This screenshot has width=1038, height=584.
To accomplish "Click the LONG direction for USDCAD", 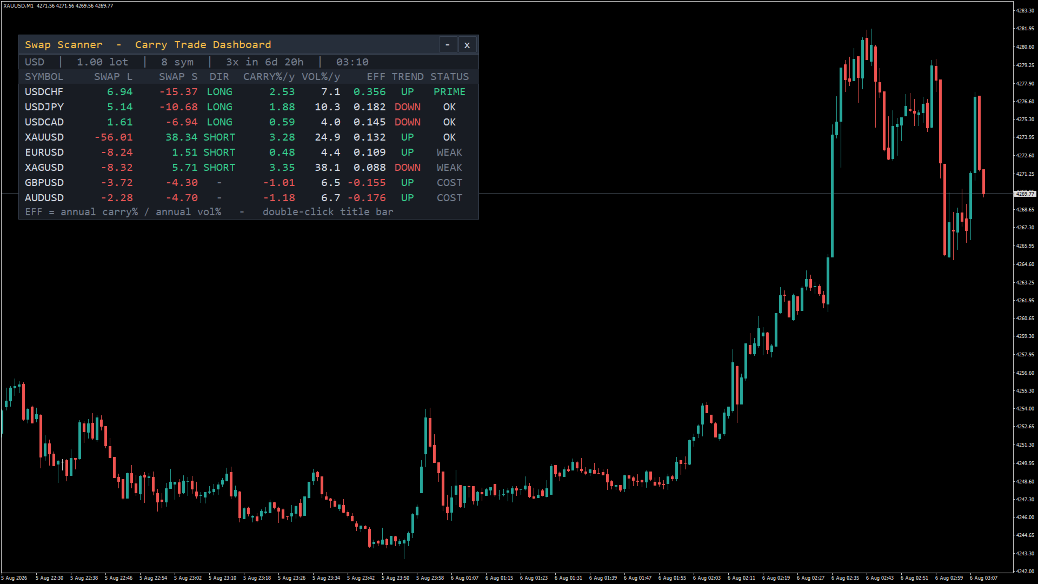I will tap(219, 122).
